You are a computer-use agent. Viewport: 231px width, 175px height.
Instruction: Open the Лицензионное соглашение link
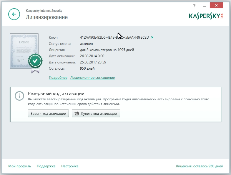pos(92,78)
